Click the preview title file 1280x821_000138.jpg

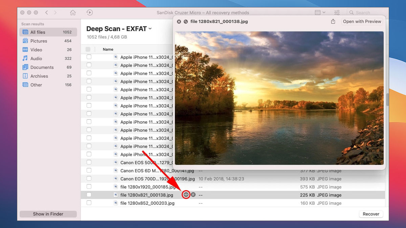(219, 21)
